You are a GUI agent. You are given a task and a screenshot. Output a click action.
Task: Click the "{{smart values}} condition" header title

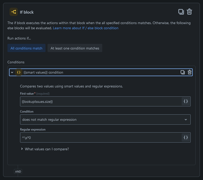[x=43, y=72]
